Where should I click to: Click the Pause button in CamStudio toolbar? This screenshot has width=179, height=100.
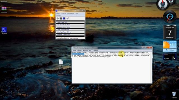tap(61, 18)
